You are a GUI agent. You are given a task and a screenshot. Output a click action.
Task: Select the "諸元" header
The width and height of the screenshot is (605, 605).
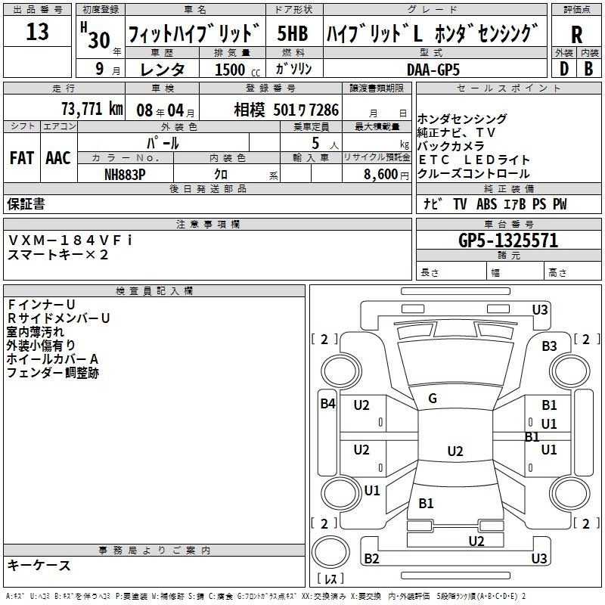pos(508,255)
